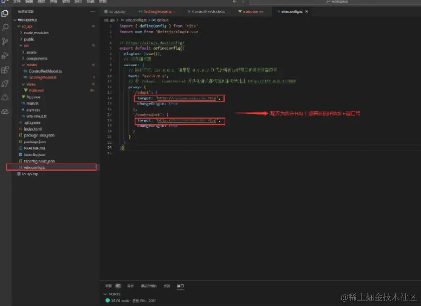
Task: Expand the node_modules folder
Action: tap(21, 33)
